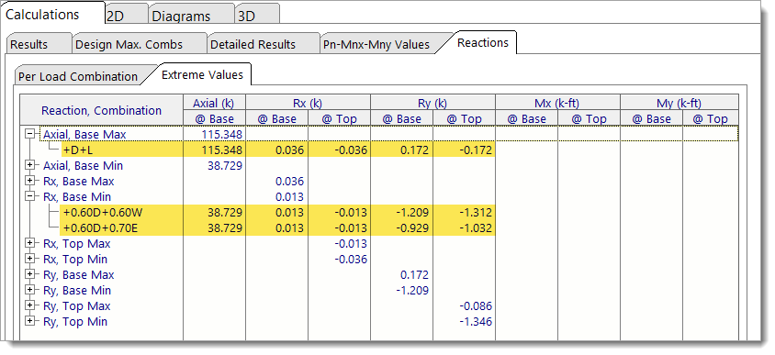Collapse the Axial, Base Max node
The height and width of the screenshot is (355, 775).
pos(30,134)
